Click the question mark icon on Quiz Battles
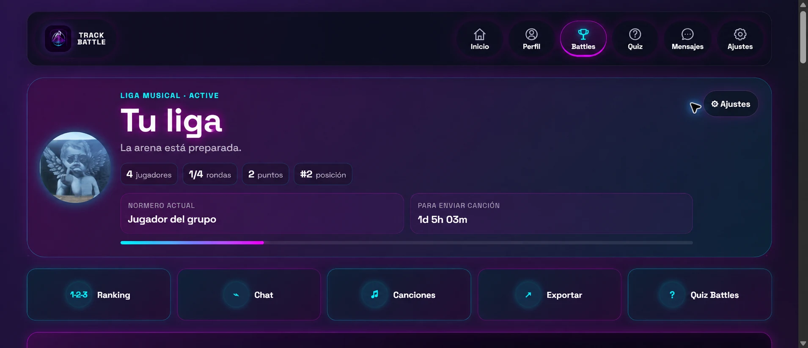 click(672, 295)
